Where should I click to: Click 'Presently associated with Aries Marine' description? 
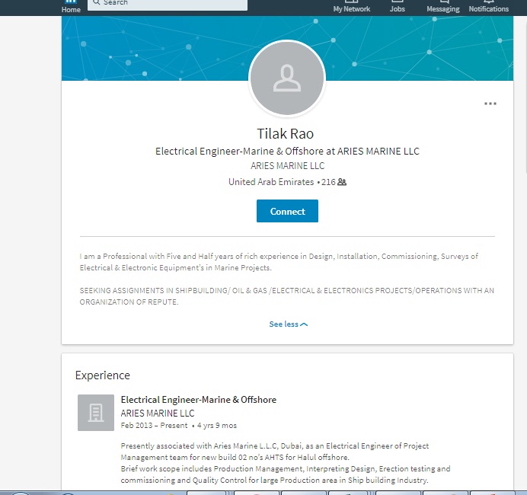click(x=275, y=452)
